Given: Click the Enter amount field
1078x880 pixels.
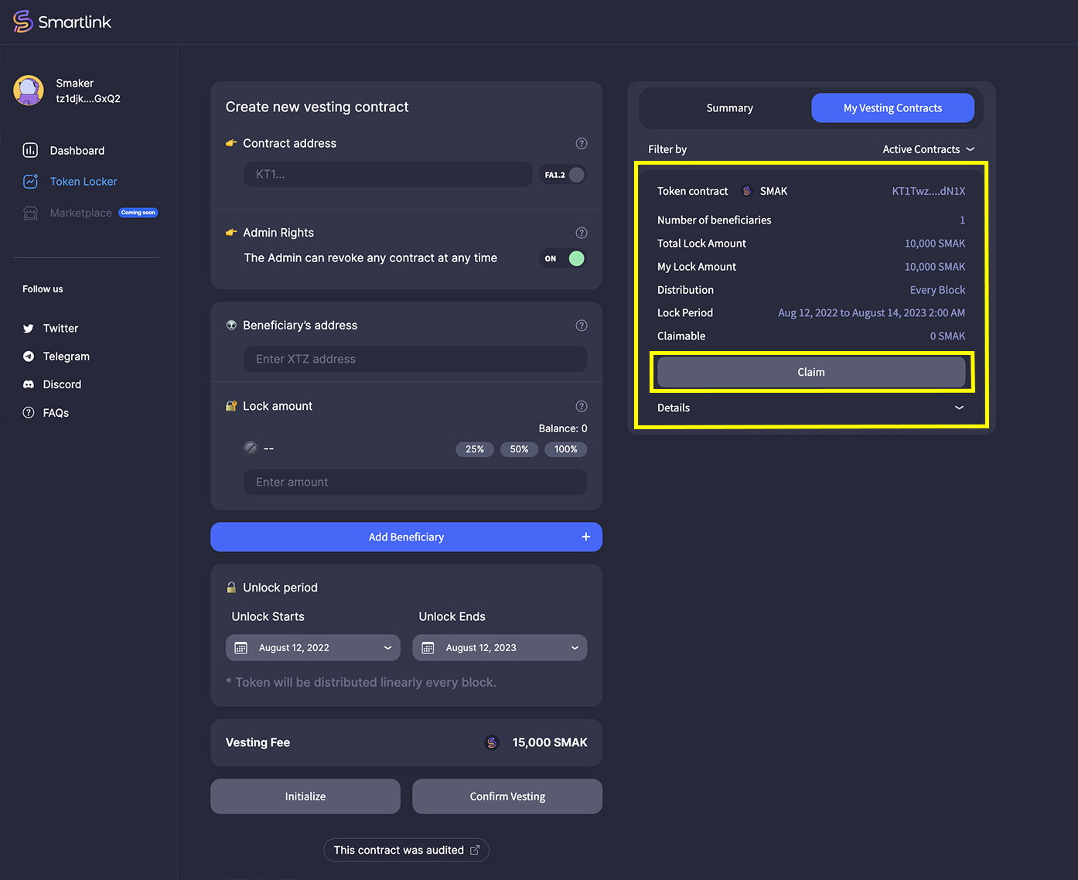Looking at the screenshot, I should [415, 482].
